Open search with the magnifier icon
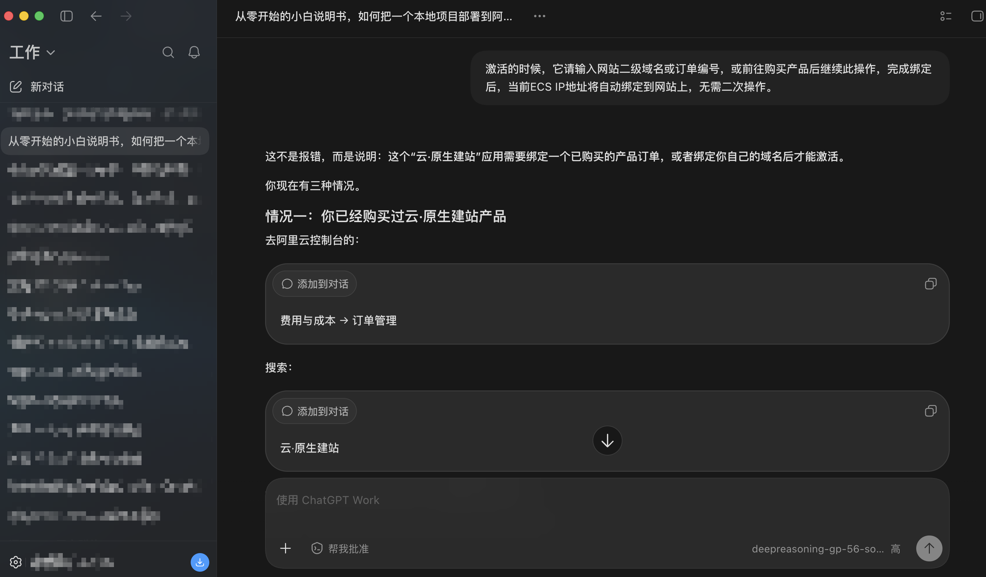Image resolution: width=986 pixels, height=577 pixels. [168, 52]
